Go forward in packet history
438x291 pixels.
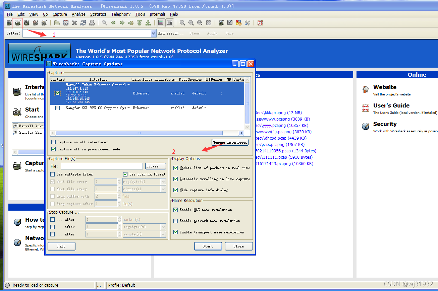122,23
